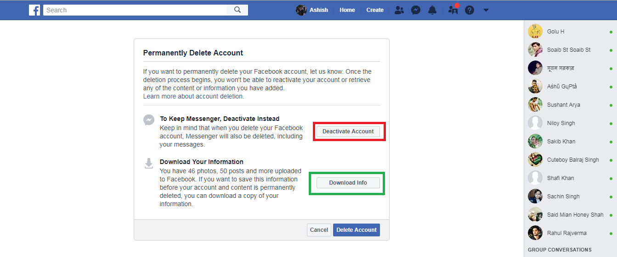Image resolution: width=617 pixels, height=257 pixels.
Task: Click Learn more about account deletion
Action: pyautogui.click(x=193, y=97)
